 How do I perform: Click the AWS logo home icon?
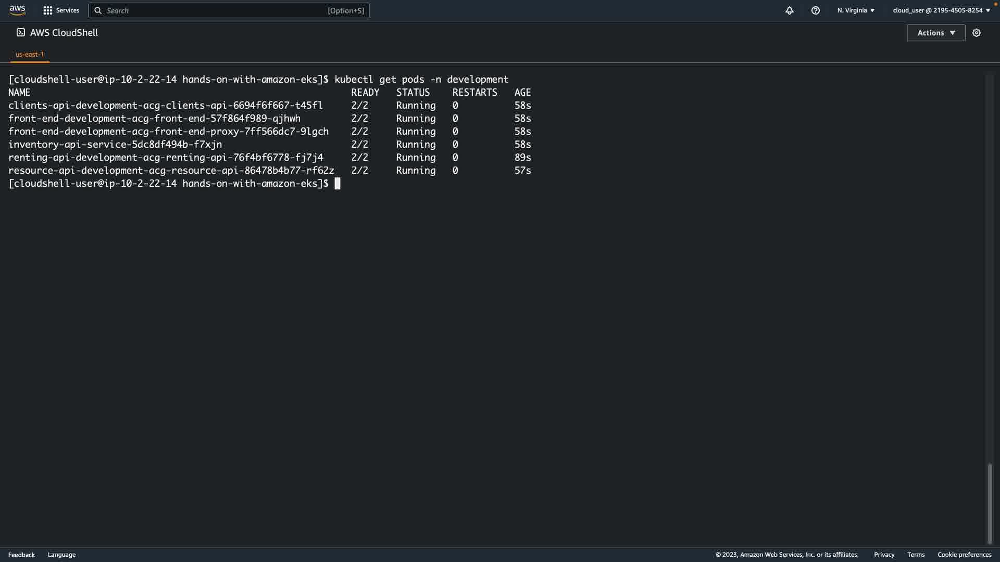pyautogui.click(x=17, y=10)
